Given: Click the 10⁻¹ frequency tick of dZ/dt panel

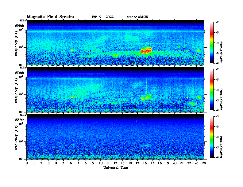Looking at the screenshot, I should coord(21,159).
